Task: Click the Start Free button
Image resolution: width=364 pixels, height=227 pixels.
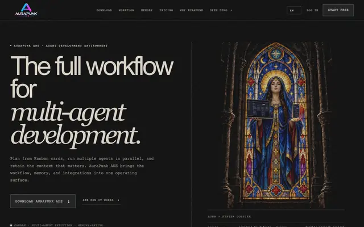Action: pyautogui.click(x=338, y=10)
